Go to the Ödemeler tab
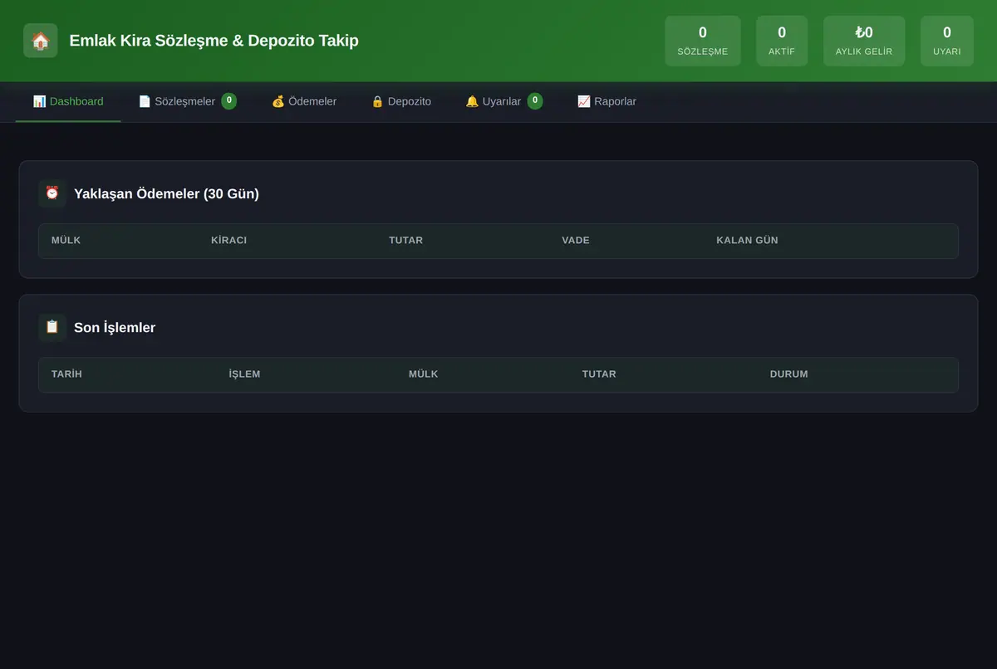 click(x=304, y=102)
